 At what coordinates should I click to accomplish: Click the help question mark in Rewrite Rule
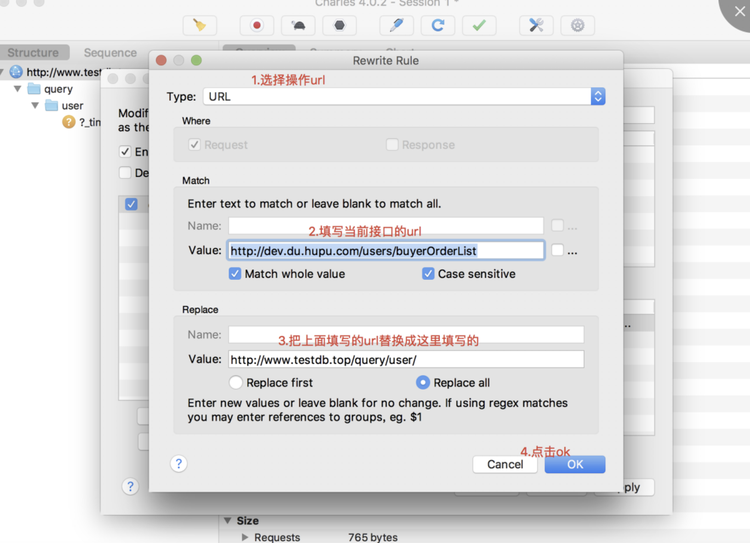point(179,464)
